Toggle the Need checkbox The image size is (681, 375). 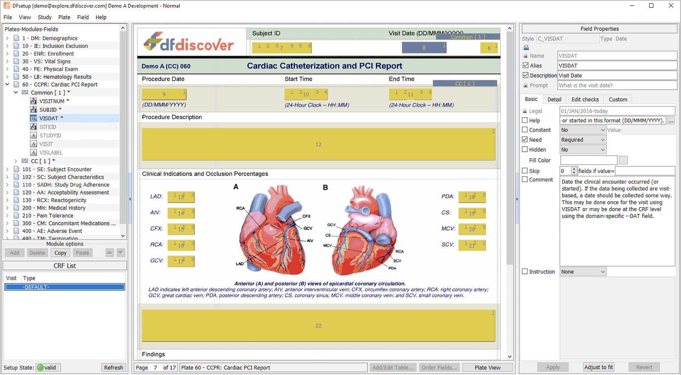pos(525,140)
